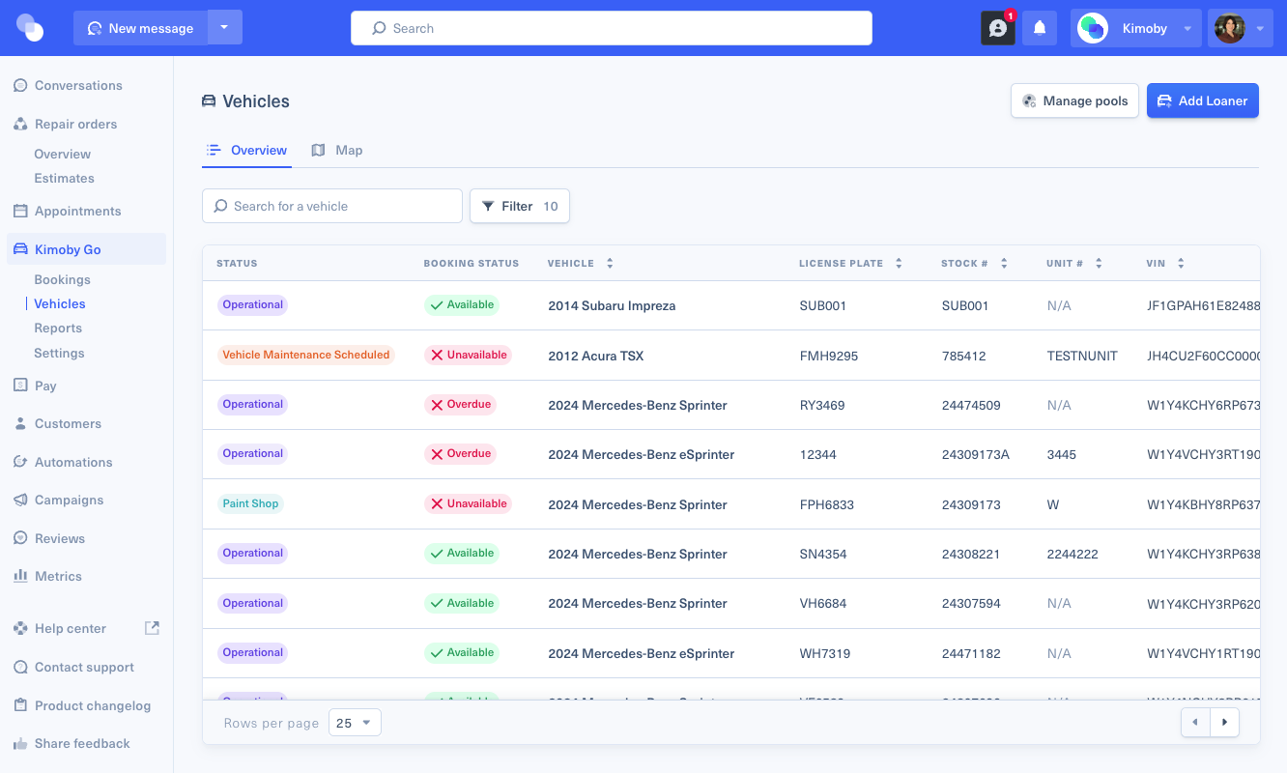Sort table by Stock # column
Screen dimensions: 1287x773
pos(1004,264)
